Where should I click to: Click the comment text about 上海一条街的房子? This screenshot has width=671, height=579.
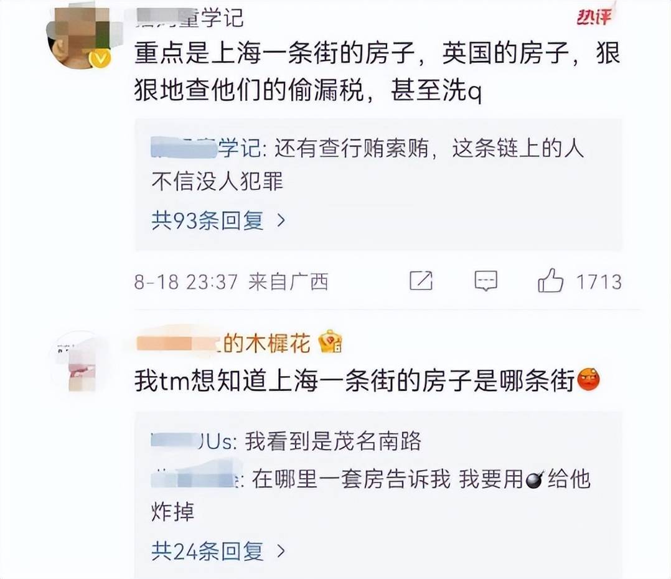377,71
